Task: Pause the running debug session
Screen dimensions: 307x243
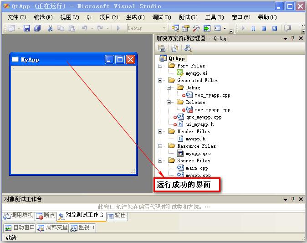Action: (253, 29)
